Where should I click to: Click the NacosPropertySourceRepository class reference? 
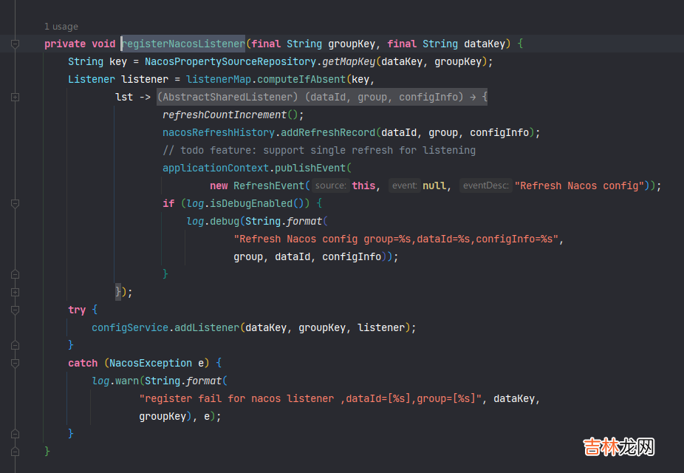pyautogui.click(x=230, y=61)
